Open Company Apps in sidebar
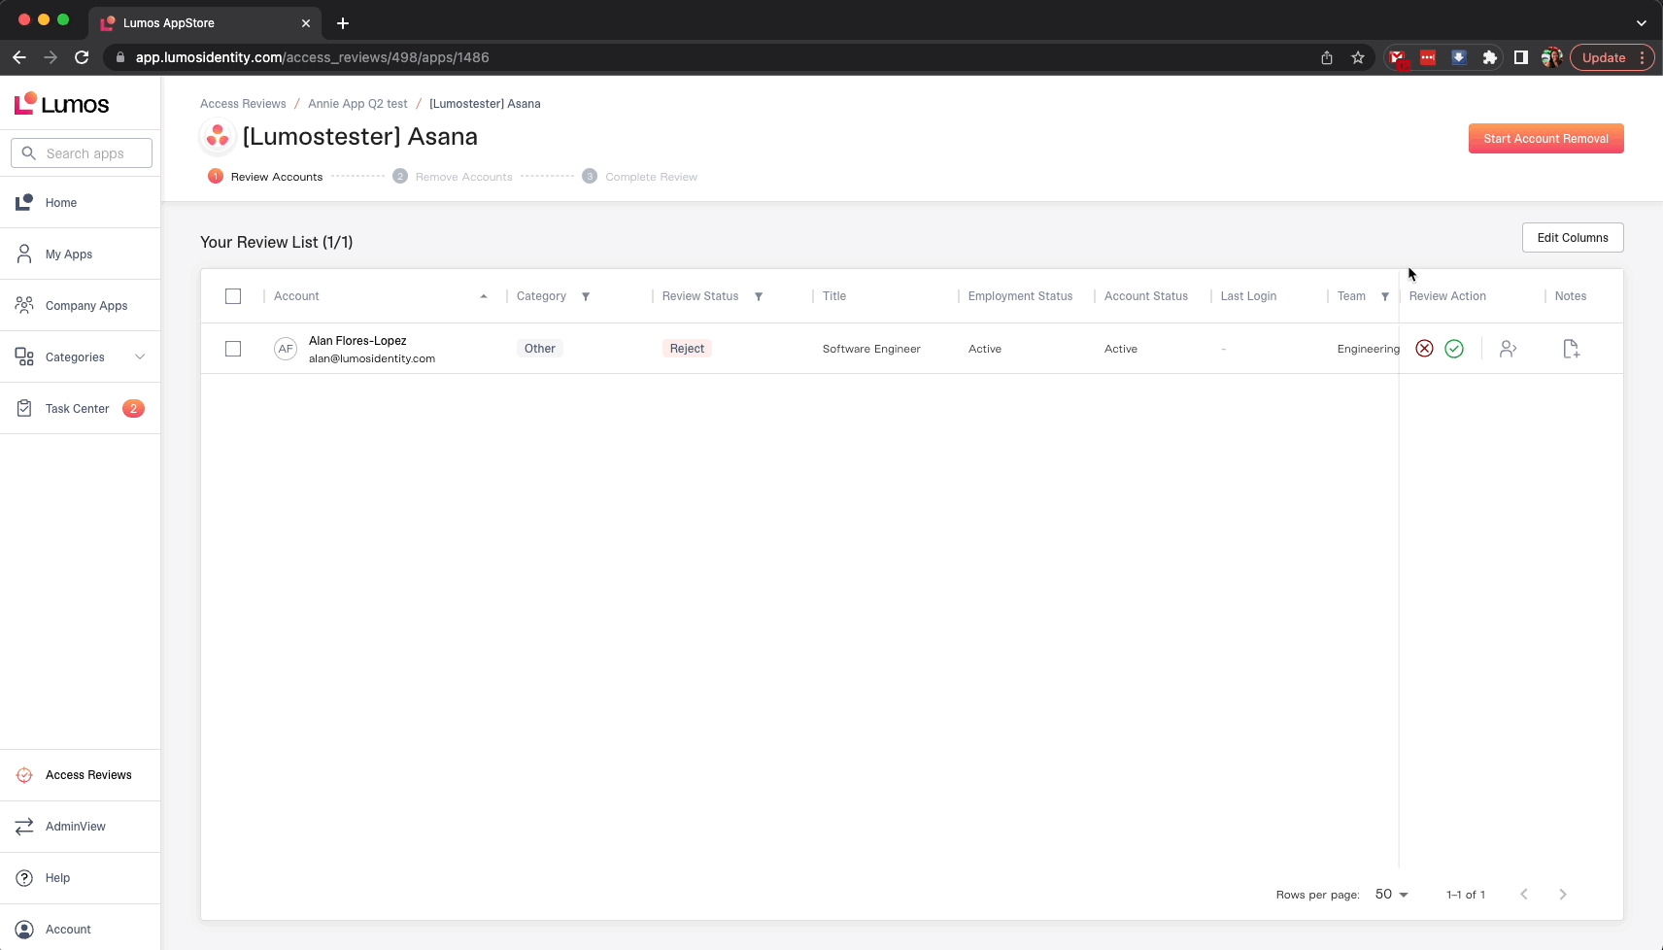The height and width of the screenshot is (950, 1663). click(x=81, y=305)
